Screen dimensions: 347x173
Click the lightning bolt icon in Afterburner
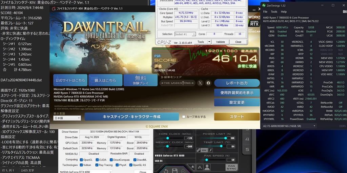click(210, 150)
